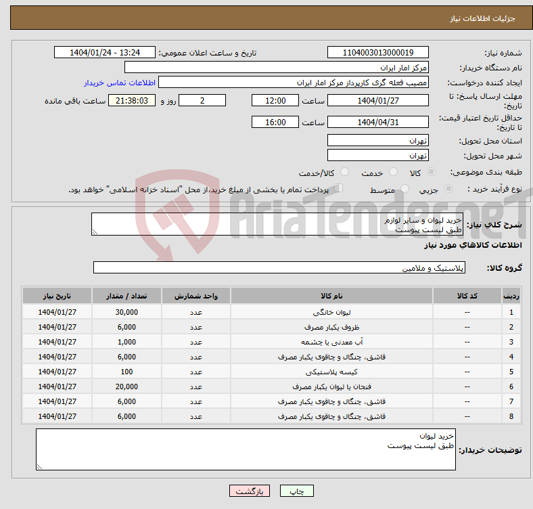This screenshot has height=509, width=533.
Task: Click the delivery province field تهران
Action: (377, 140)
